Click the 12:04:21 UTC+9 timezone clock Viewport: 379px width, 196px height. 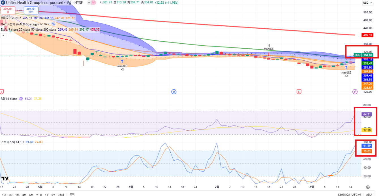(350, 195)
